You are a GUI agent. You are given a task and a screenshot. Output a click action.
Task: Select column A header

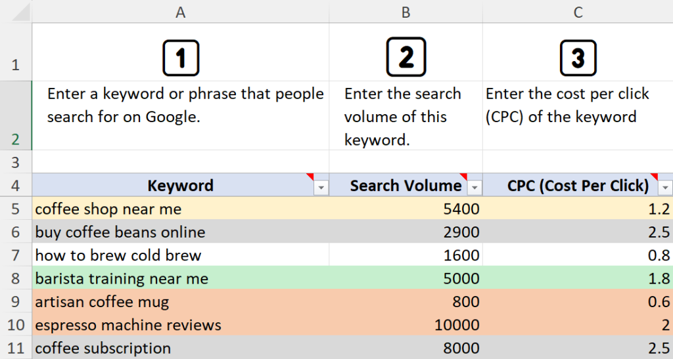click(x=181, y=12)
